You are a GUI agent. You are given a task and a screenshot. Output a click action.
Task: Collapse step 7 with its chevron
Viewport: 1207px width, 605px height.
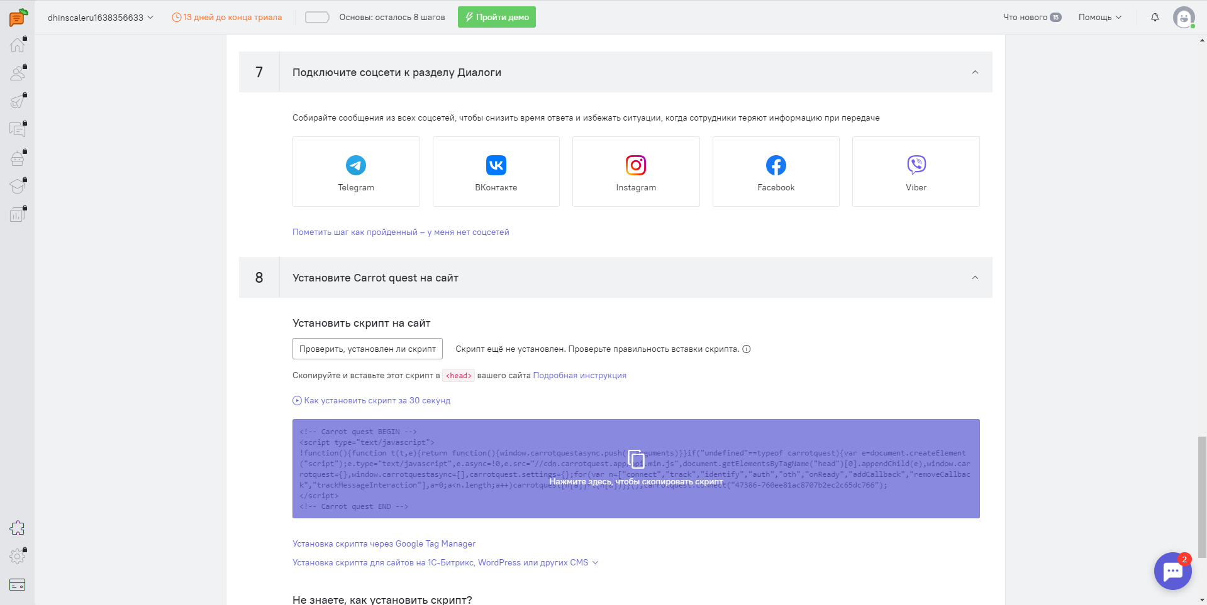point(975,72)
